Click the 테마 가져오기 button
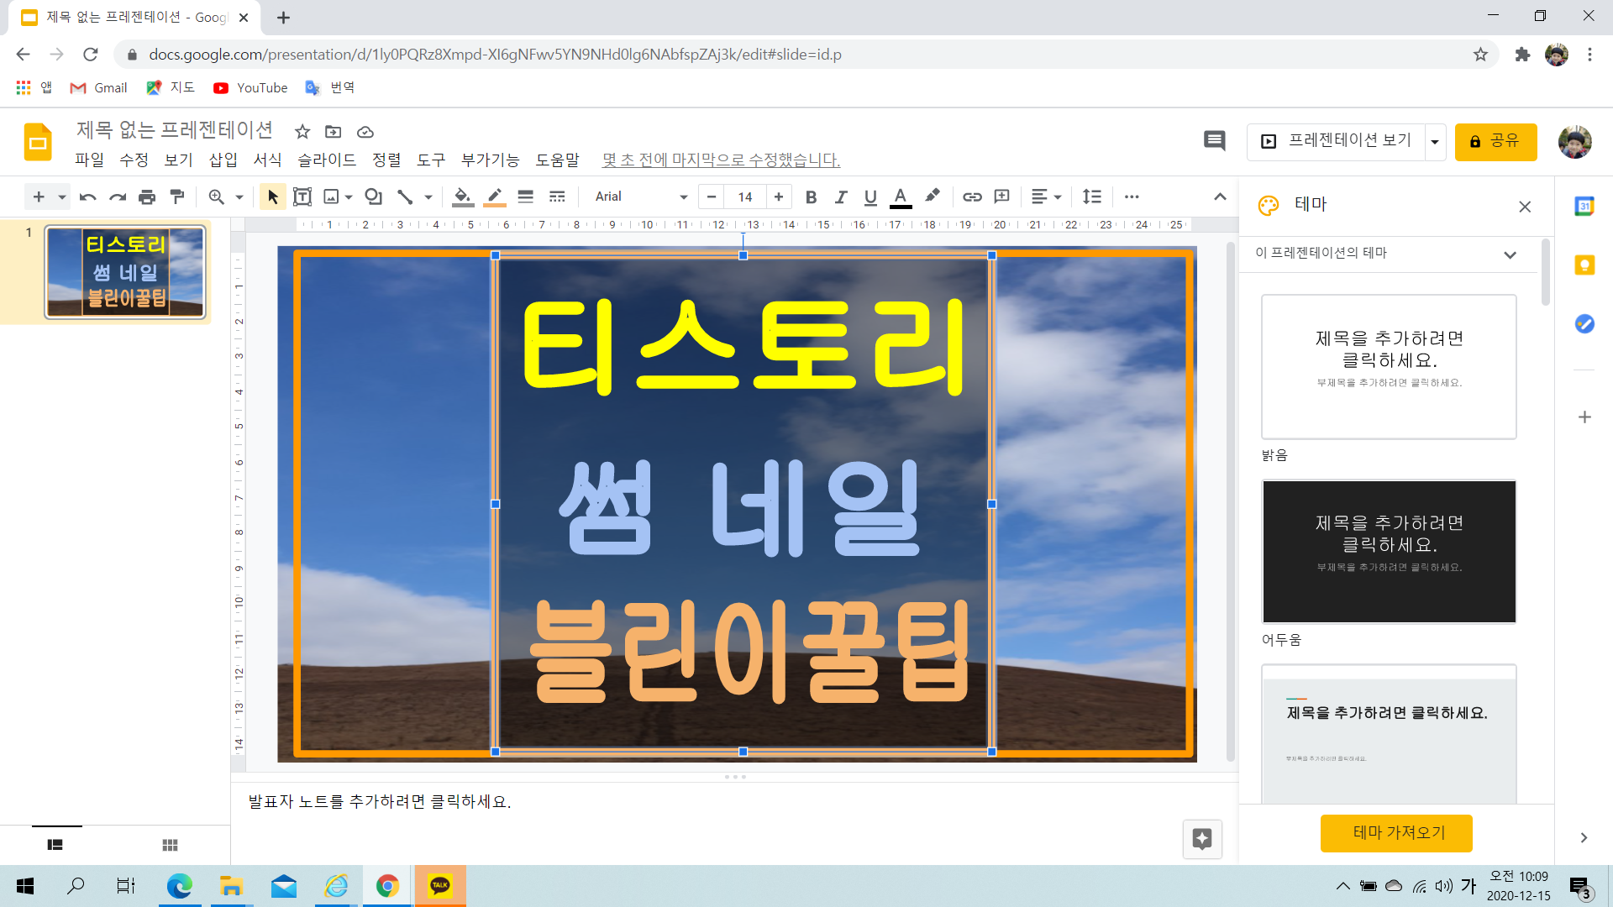 [1396, 832]
